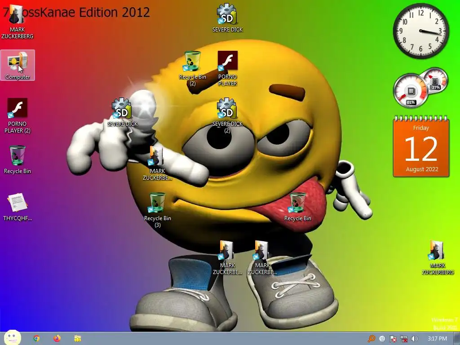Screen dimensions: 460x345
Task: Click MARK ZUCKERBE... shortcut on the pointing glove finger
Action: click(158, 163)
